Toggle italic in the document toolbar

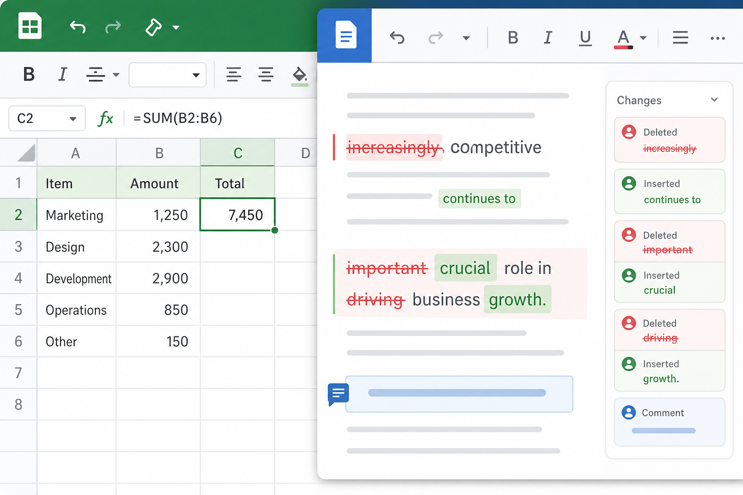coord(548,38)
